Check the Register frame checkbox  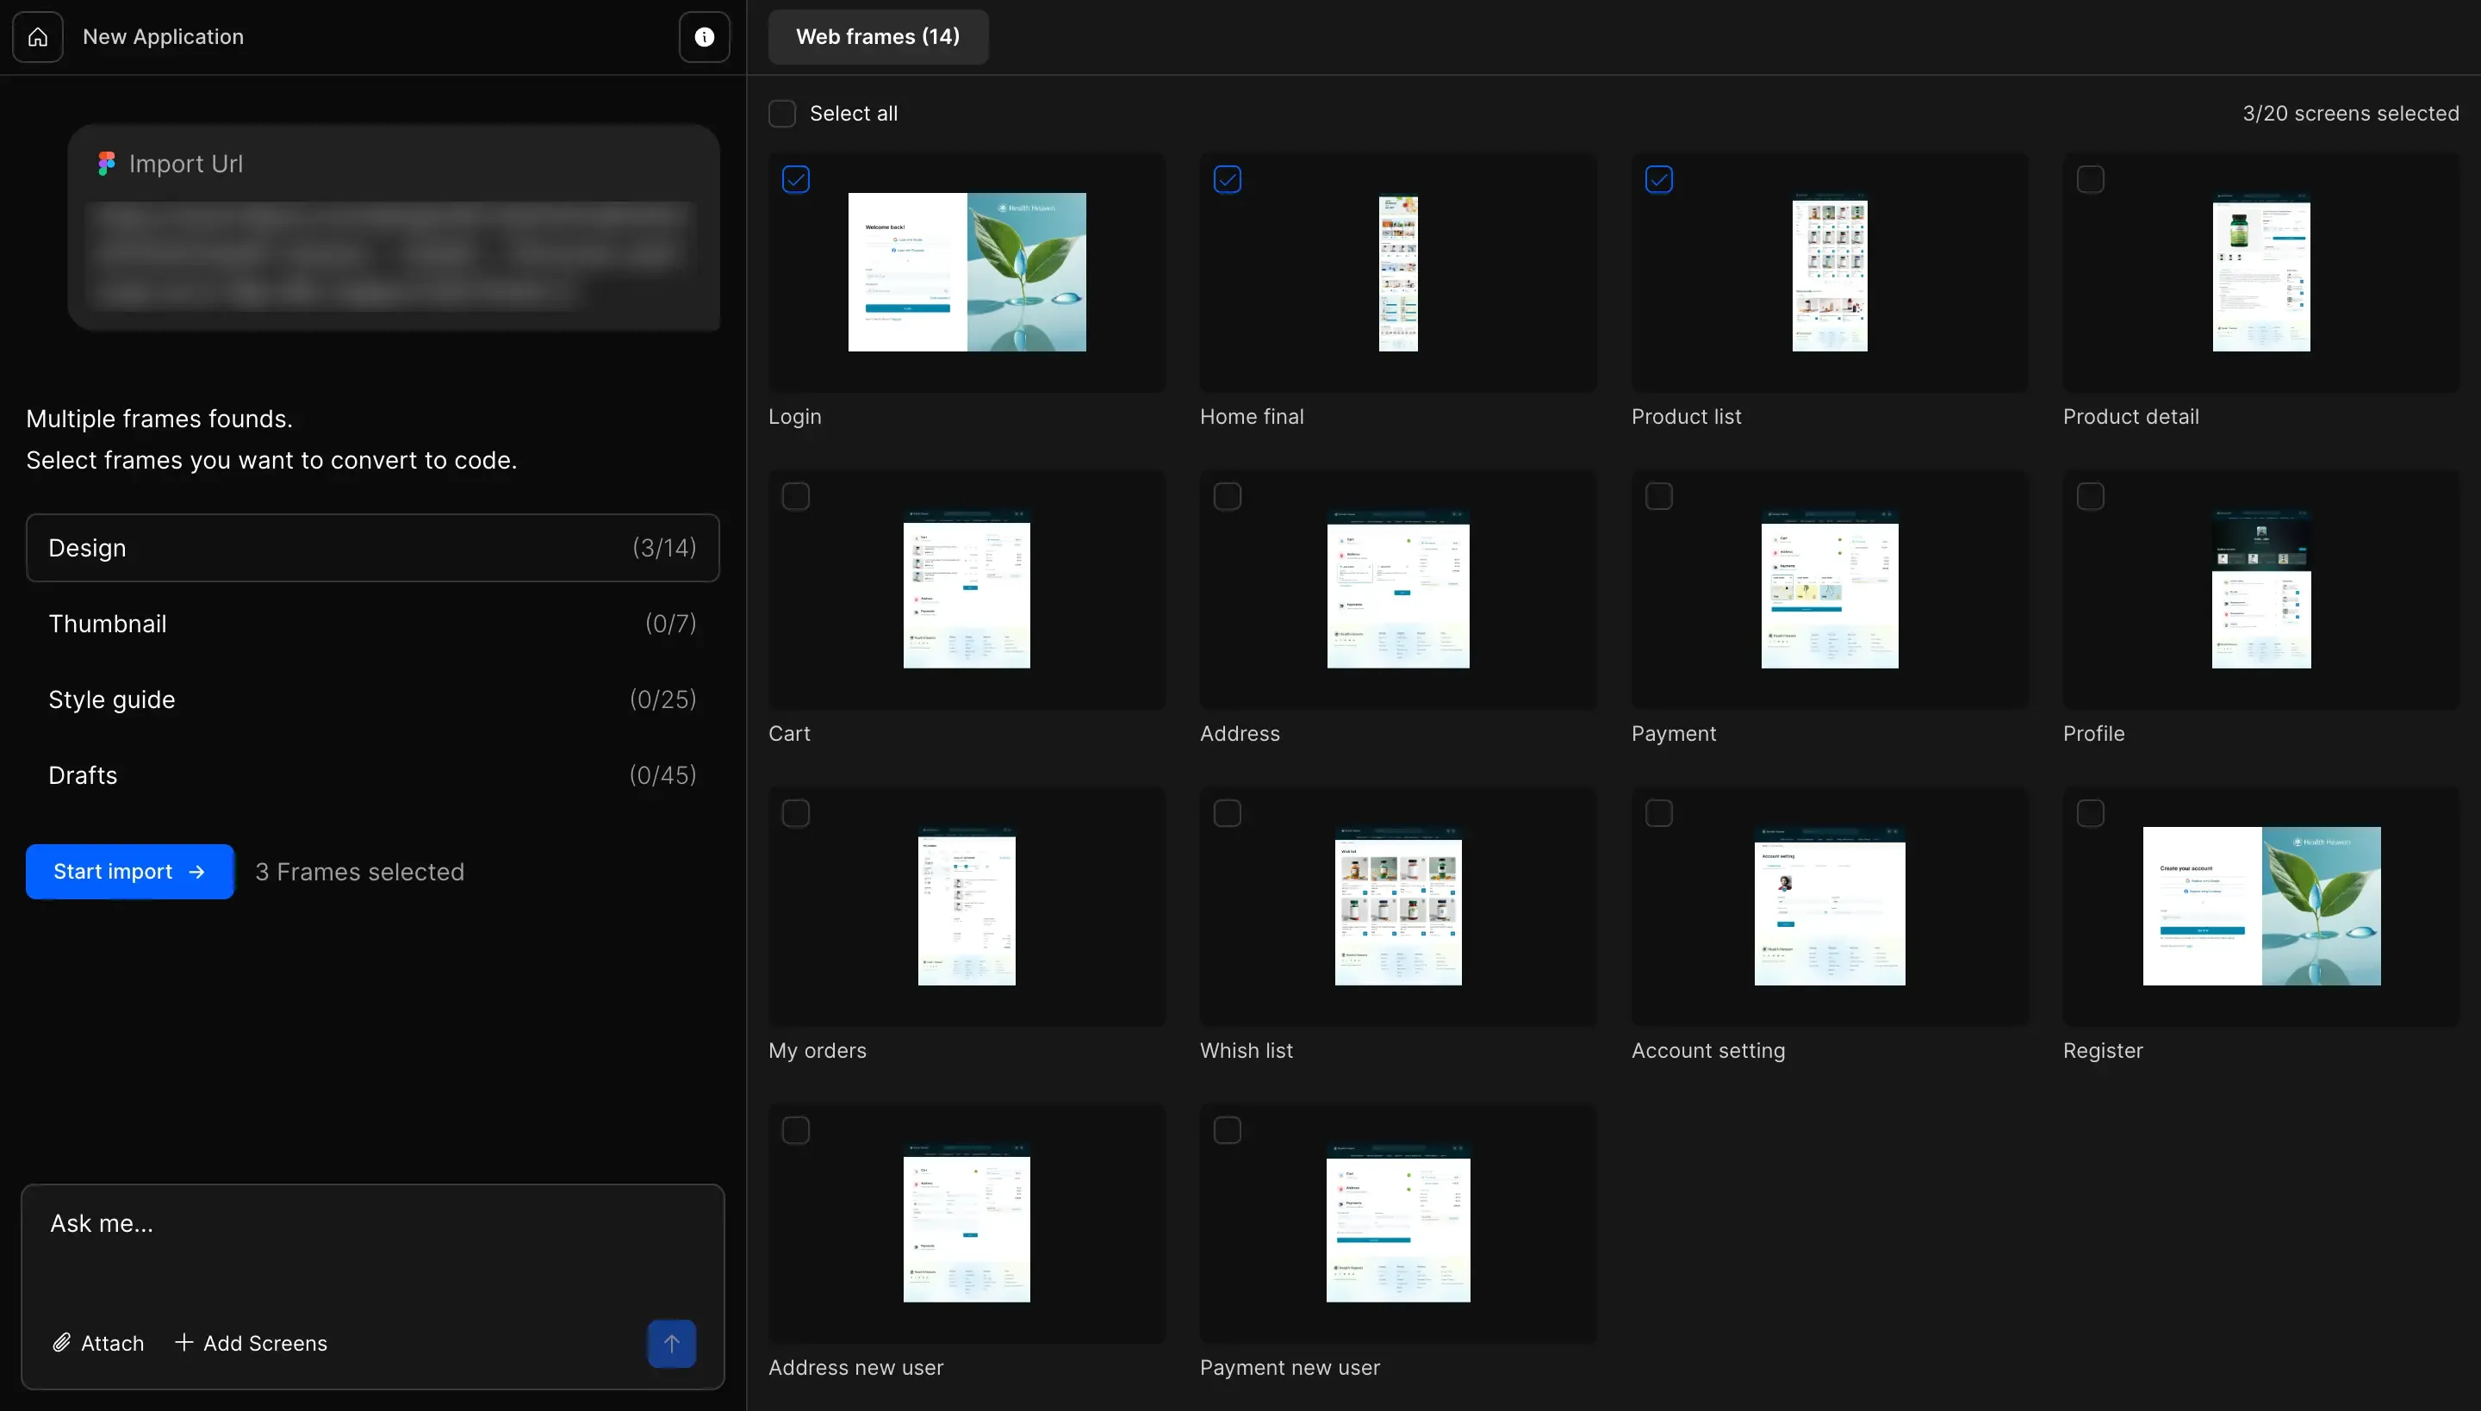[x=2091, y=813]
